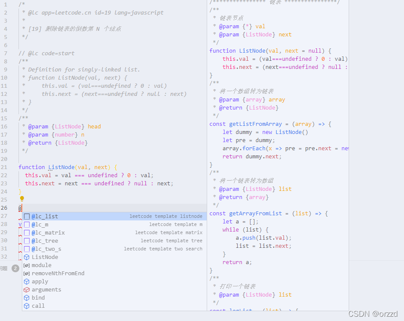Click the '@param {ListNode} head' doc line
Viewport: 404px width, 321px height.
[x=61, y=127]
